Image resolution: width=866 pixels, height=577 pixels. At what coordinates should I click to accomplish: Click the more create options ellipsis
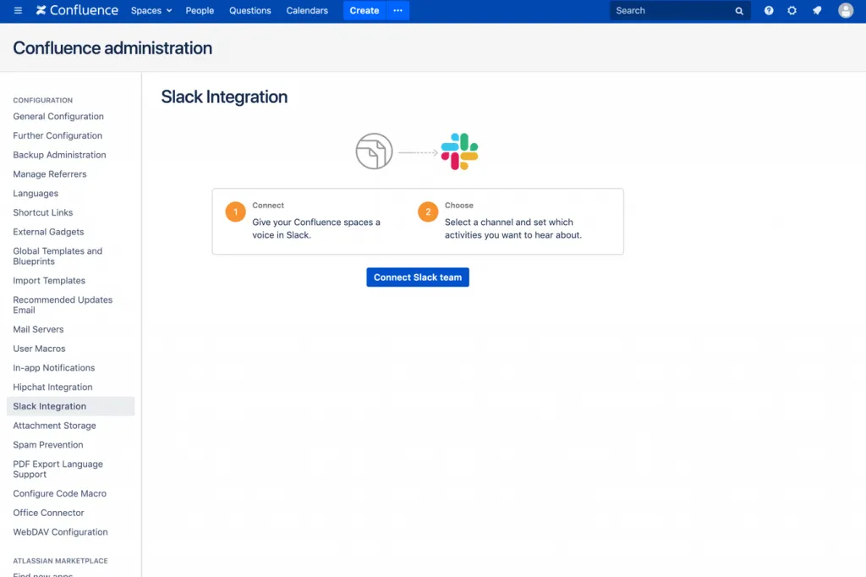pos(397,10)
